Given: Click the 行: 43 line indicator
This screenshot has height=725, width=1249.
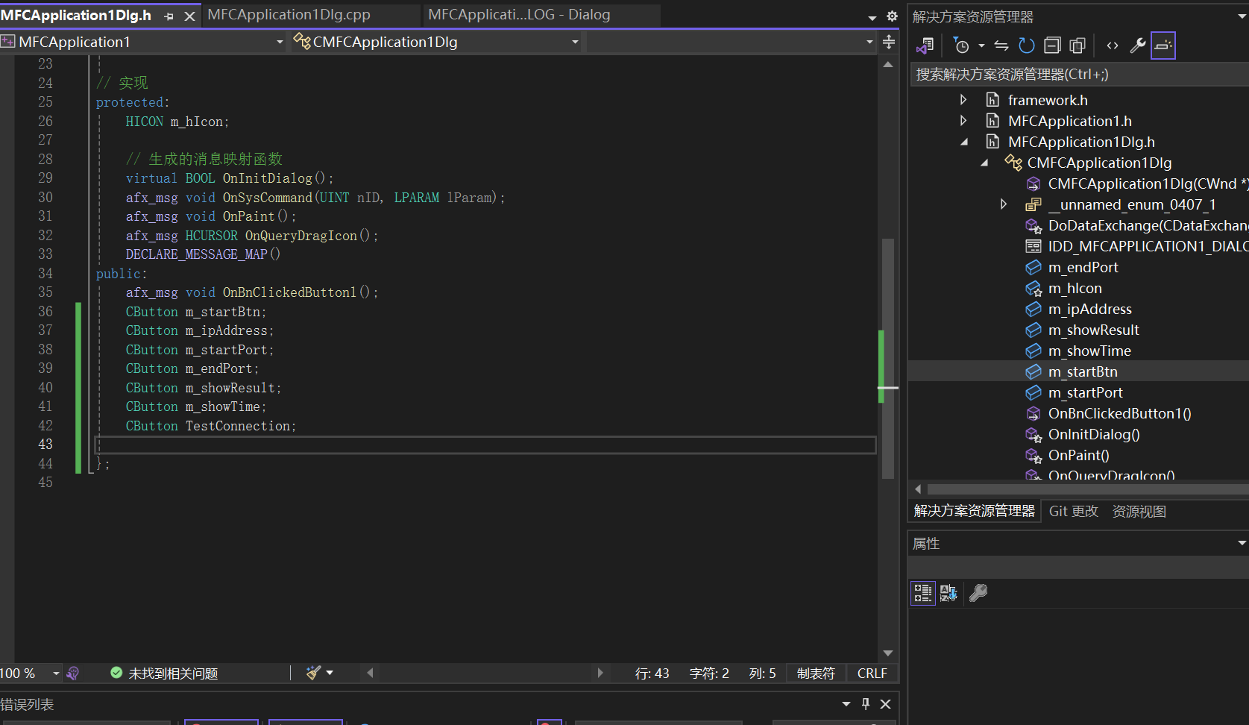Looking at the screenshot, I should coord(652,674).
